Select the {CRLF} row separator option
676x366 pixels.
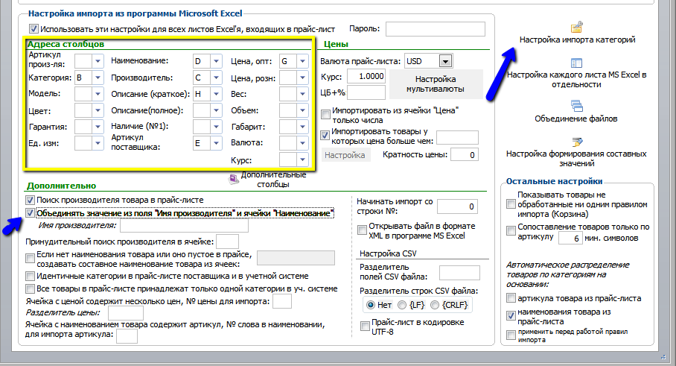[435, 305]
